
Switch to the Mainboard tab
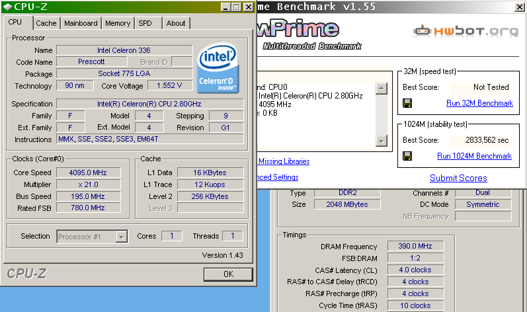point(81,23)
